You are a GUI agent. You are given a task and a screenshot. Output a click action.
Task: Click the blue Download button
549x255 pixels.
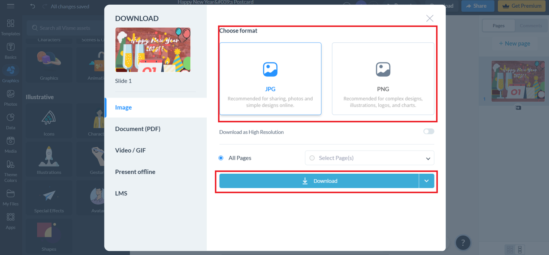pos(319,181)
